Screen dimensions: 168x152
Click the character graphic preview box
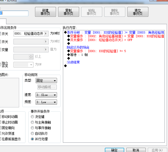click(x=10, y=92)
